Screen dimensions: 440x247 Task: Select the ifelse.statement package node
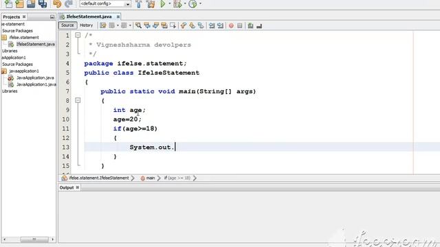[x=24, y=38]
